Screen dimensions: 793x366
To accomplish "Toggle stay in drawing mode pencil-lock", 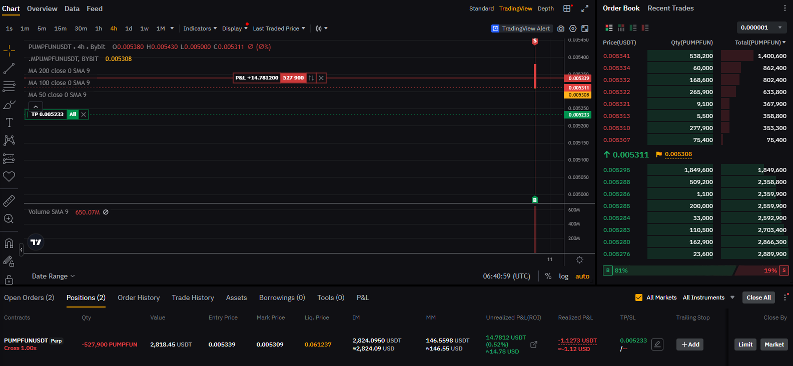I will tap(9, 261).
